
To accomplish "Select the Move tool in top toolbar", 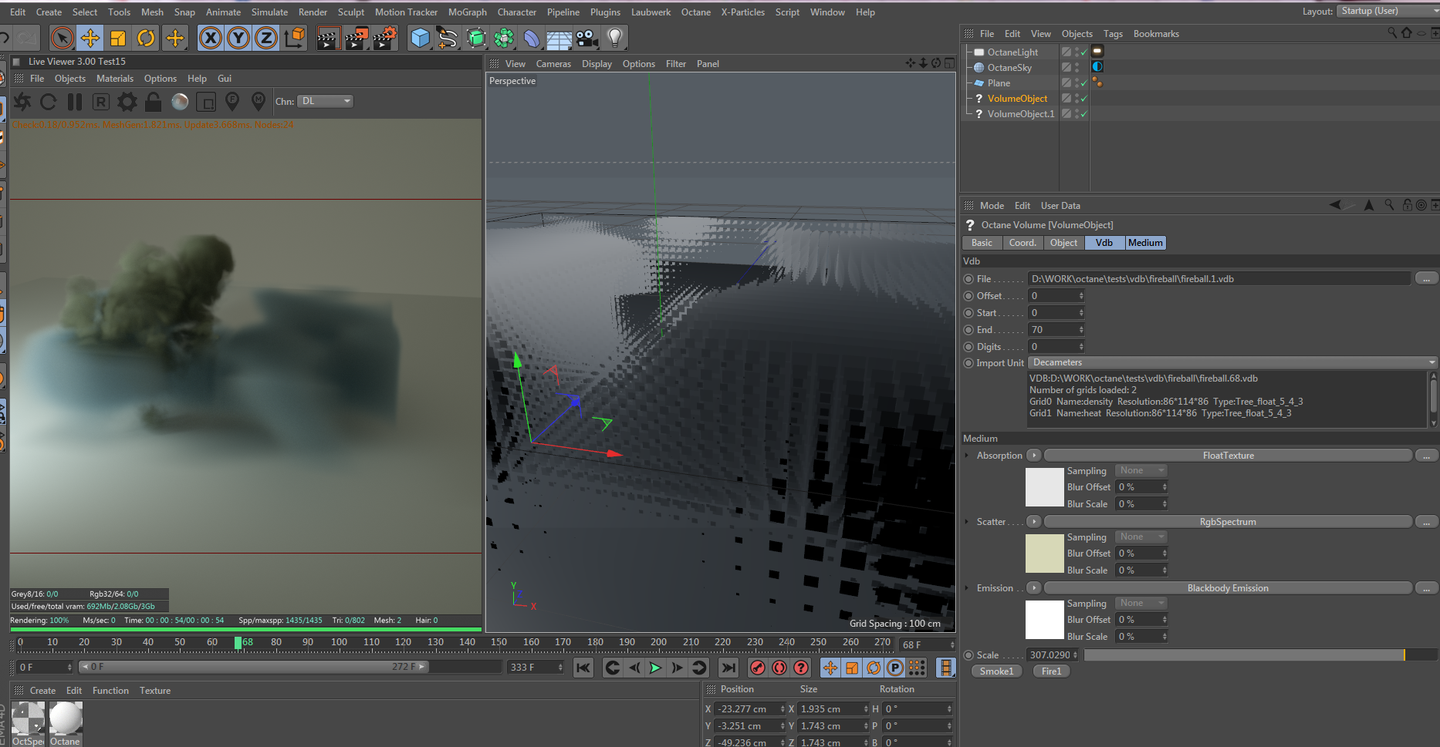I will click(x=90, y=38).
